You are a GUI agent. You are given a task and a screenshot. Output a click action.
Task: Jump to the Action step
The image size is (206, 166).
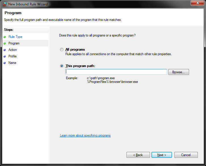coord(13,50)
